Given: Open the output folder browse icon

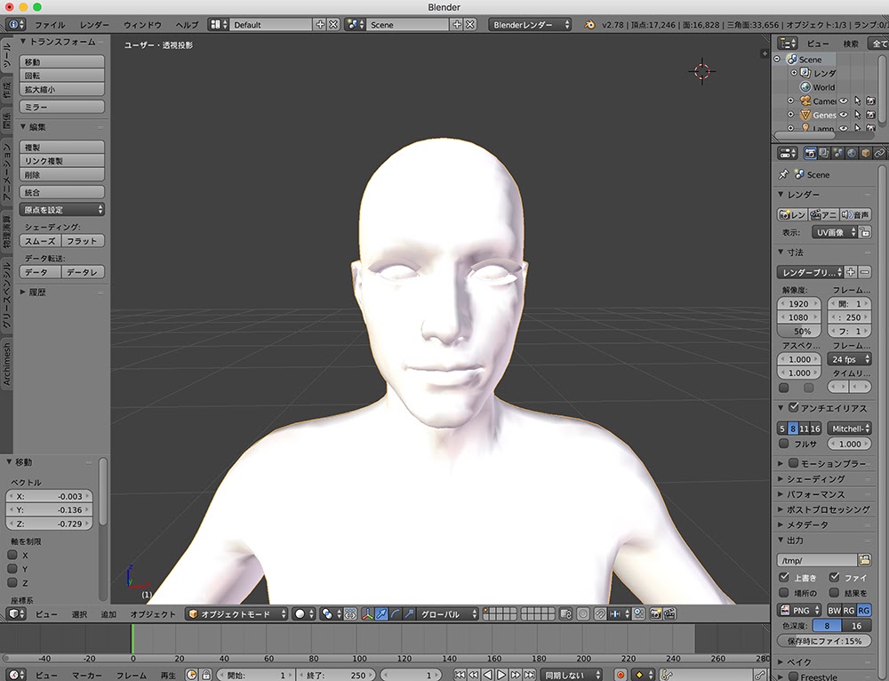Looking at the screenshot, I should [x=864, y=560].
